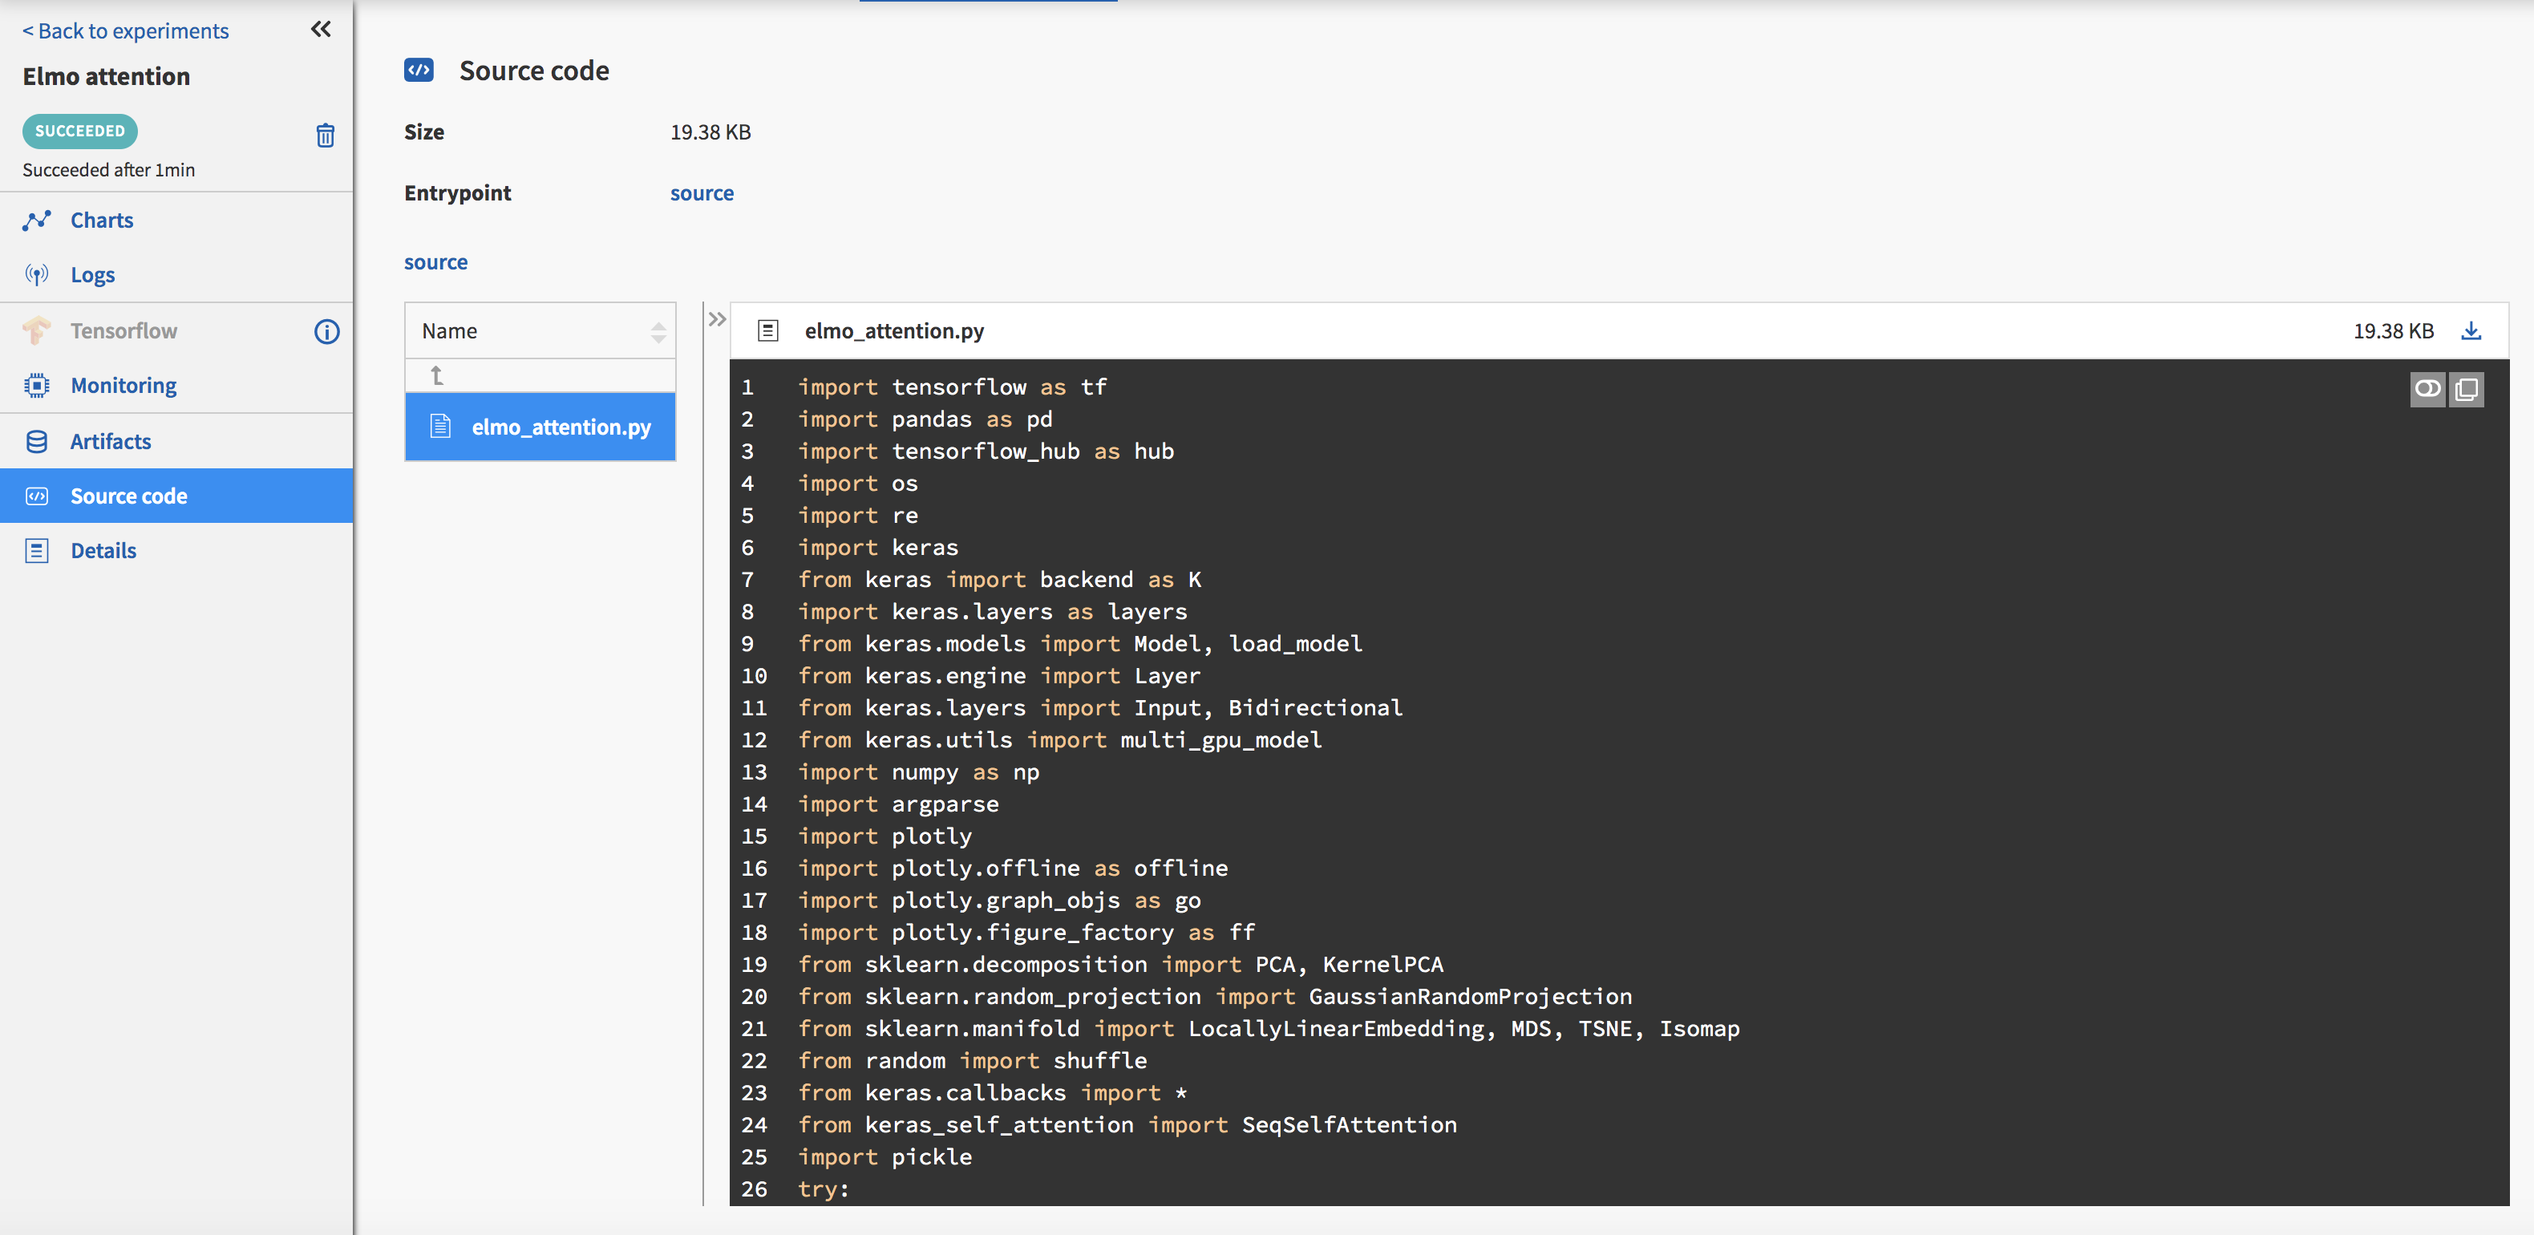Delete experiment using trash icon
2534x1235 pixels.
[x=325, y=135]
